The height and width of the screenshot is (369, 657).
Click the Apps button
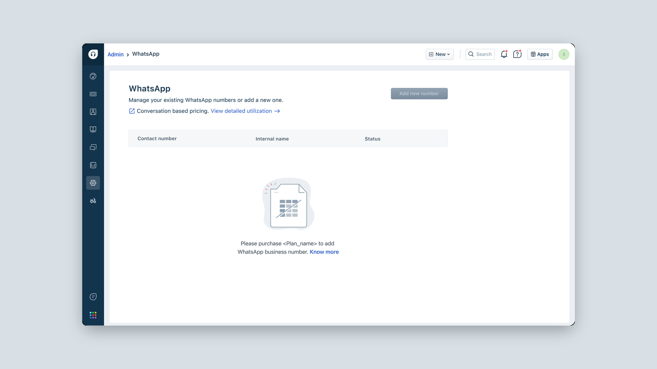[540, 54]
